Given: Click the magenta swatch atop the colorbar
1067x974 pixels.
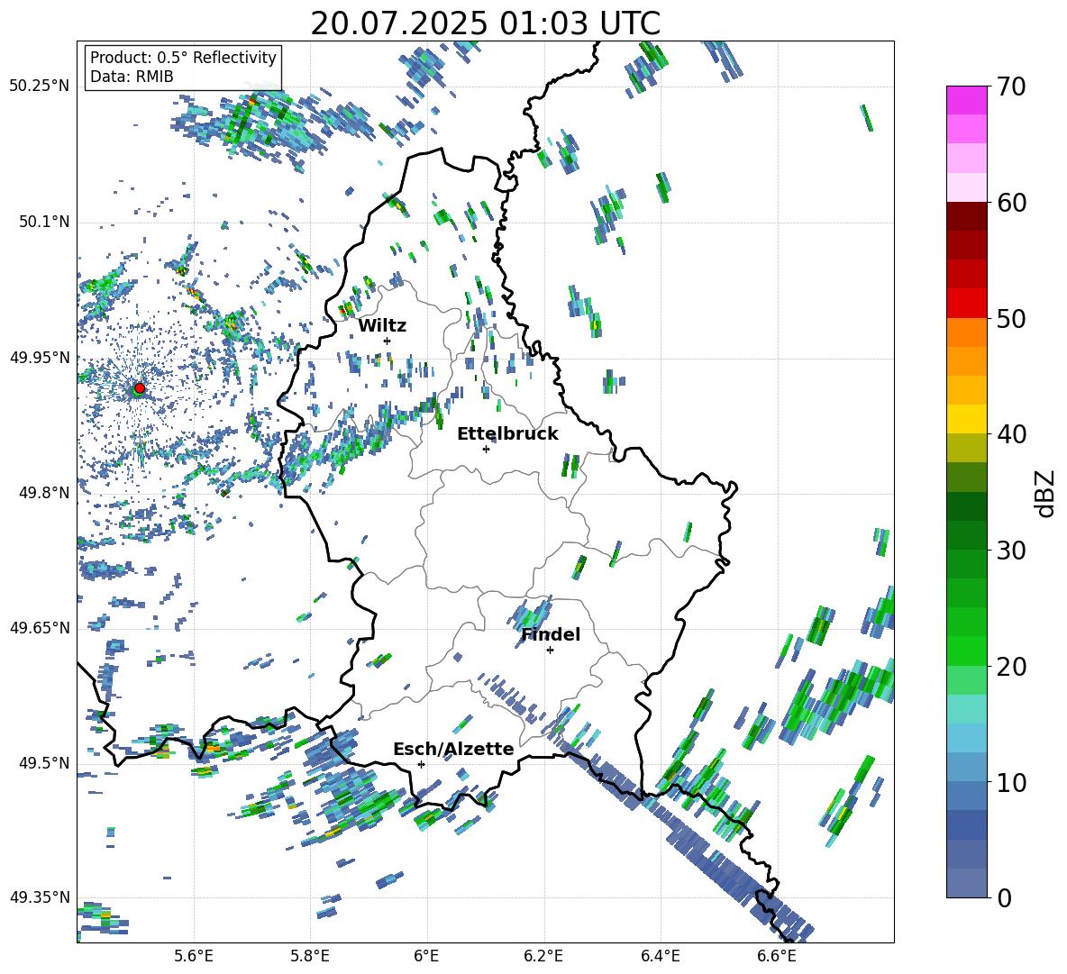Looking at the screenshot, I should coord(966,100).
